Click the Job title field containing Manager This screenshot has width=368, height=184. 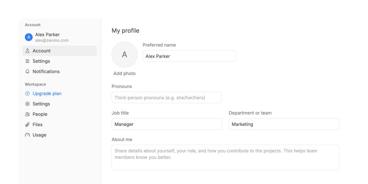coord(167,124)
